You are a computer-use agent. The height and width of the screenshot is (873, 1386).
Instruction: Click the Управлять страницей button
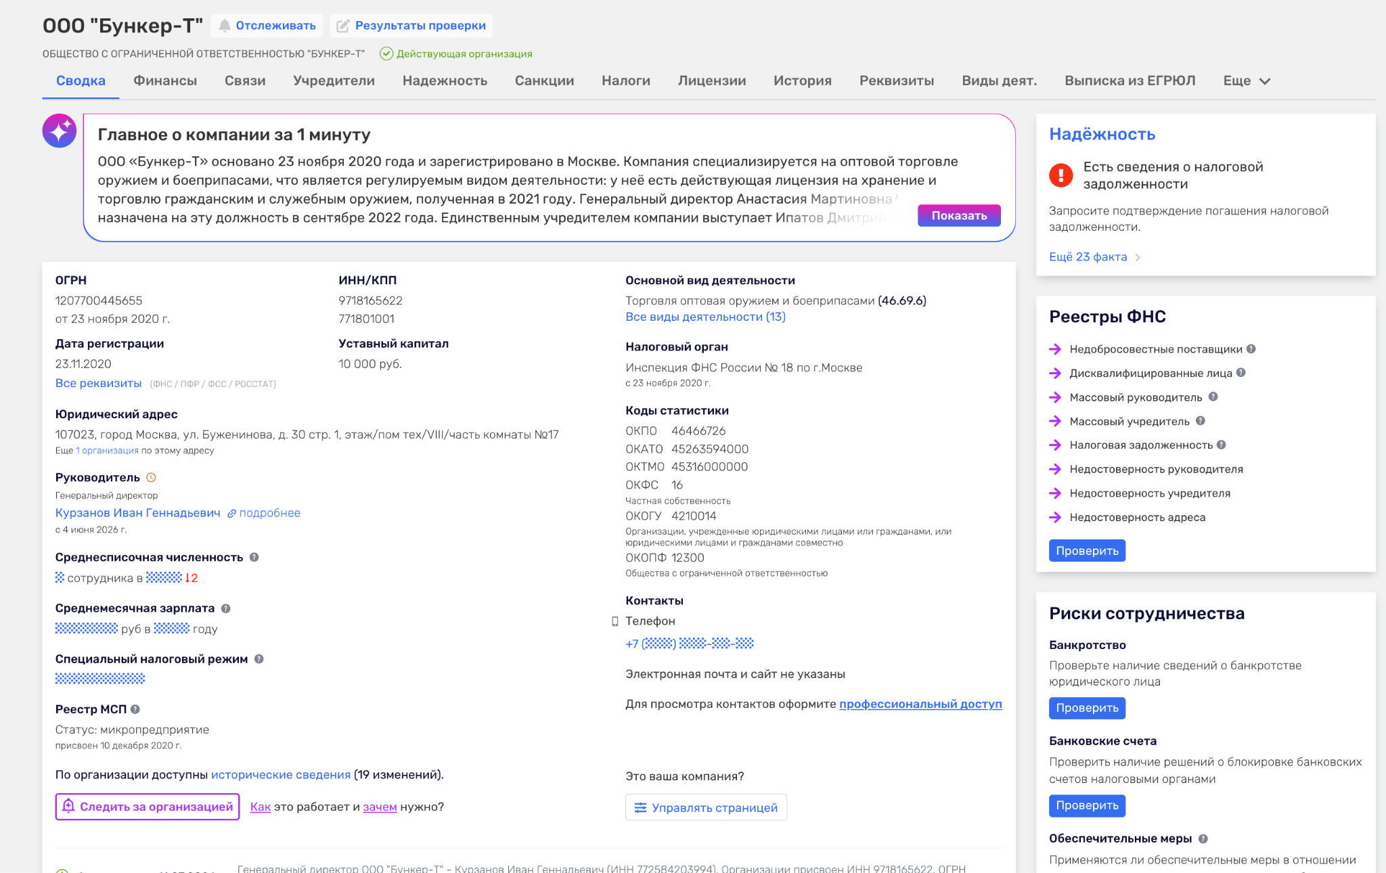[x=706, y=807]
